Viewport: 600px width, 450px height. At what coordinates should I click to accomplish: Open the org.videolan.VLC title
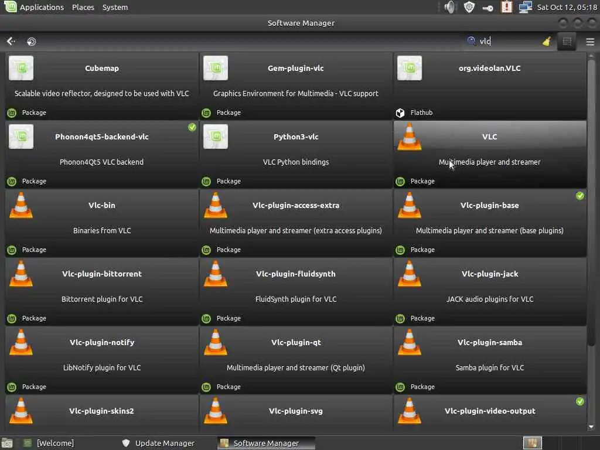coord(490,68)
